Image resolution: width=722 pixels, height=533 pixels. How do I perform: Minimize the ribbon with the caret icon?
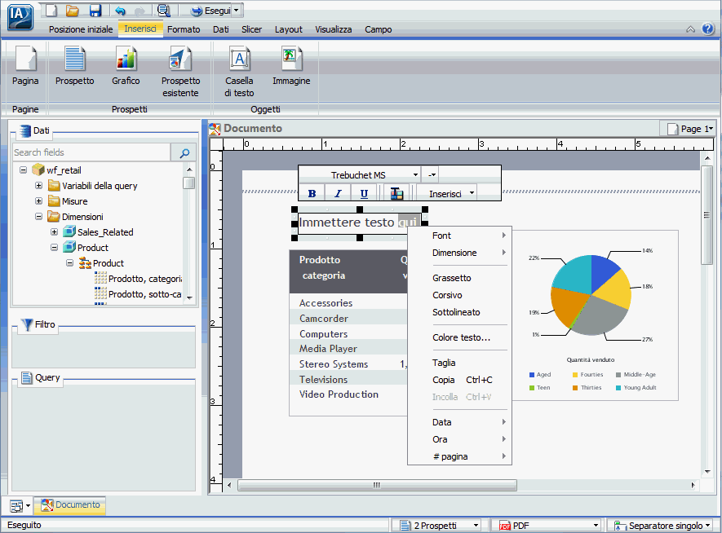click(x=690, y=29)
